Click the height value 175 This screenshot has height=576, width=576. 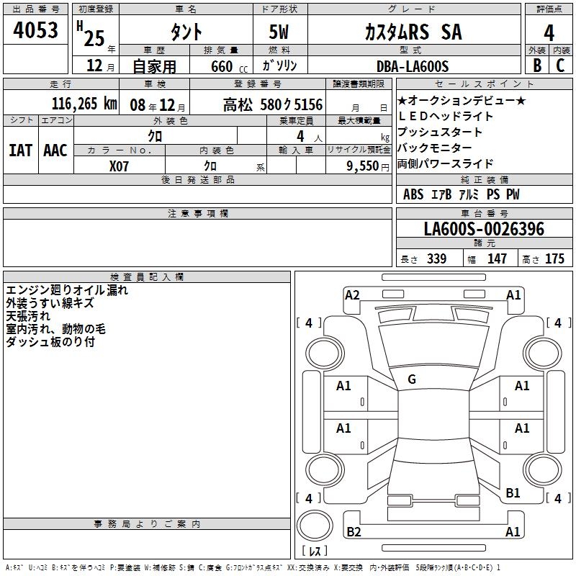(x=554, y=258)
